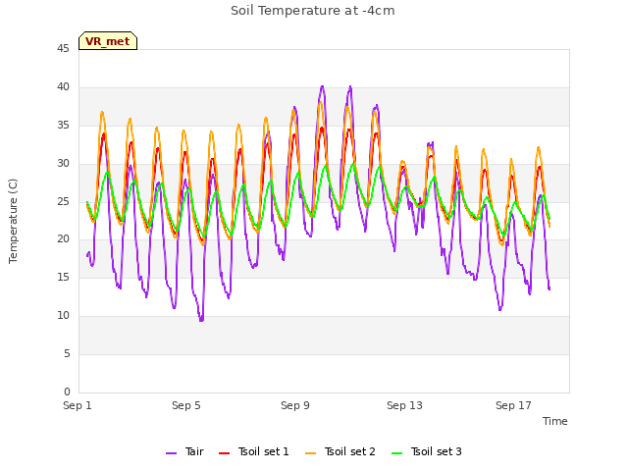The height and width of the screenshot is (471, 628).
Task: Click the Sep 5 x-axis label
Action: (186, 405)
